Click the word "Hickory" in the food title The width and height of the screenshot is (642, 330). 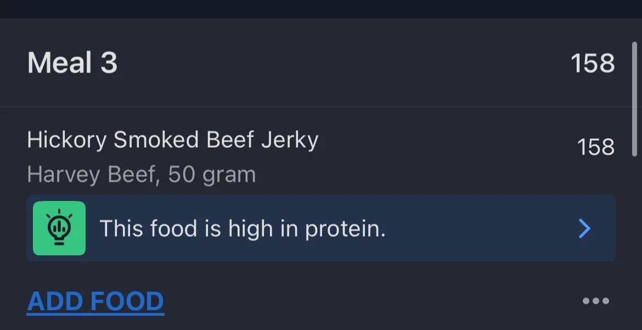66,141
